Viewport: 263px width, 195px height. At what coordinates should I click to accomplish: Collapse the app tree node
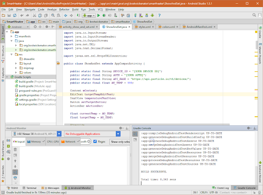point(7,32)
